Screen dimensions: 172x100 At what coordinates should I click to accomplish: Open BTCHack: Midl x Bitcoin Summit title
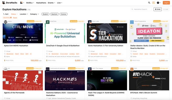[144, 93]
